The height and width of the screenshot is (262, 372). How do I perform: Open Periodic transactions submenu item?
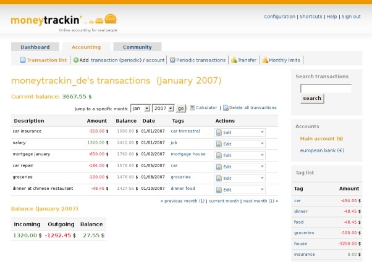(x=201, y=60)
